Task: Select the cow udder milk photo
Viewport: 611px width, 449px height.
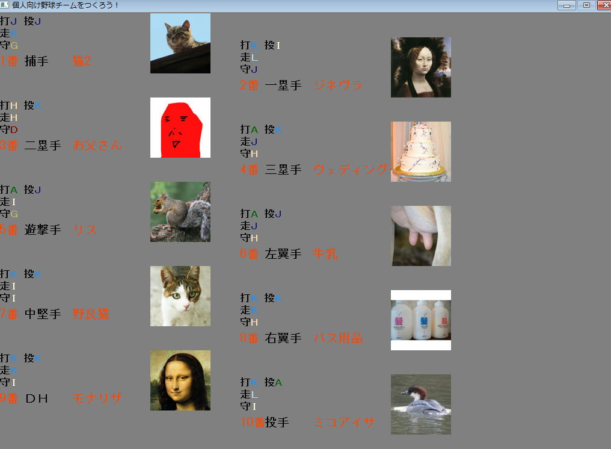Action: tap(420, 236)
